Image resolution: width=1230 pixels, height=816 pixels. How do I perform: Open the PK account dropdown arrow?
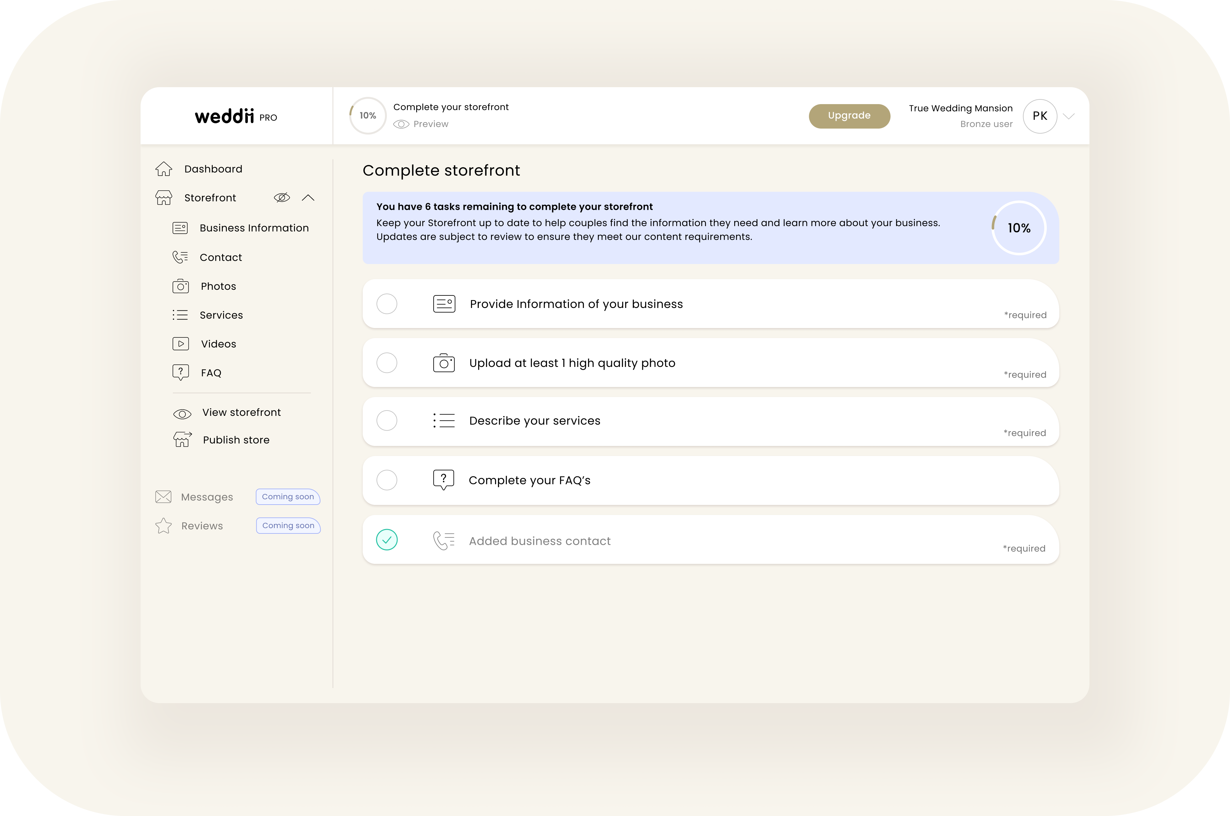point(1069,116)
